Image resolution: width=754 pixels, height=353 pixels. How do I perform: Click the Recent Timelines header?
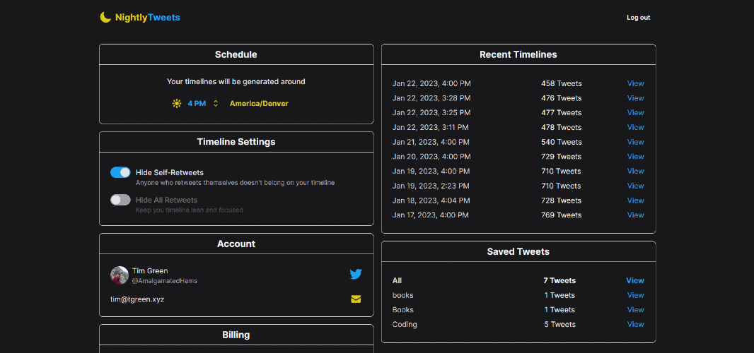coord(518,54)
